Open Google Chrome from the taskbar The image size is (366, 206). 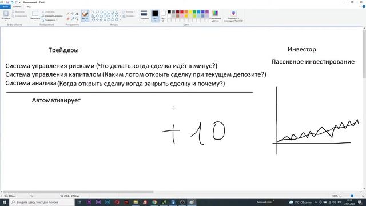154,202
